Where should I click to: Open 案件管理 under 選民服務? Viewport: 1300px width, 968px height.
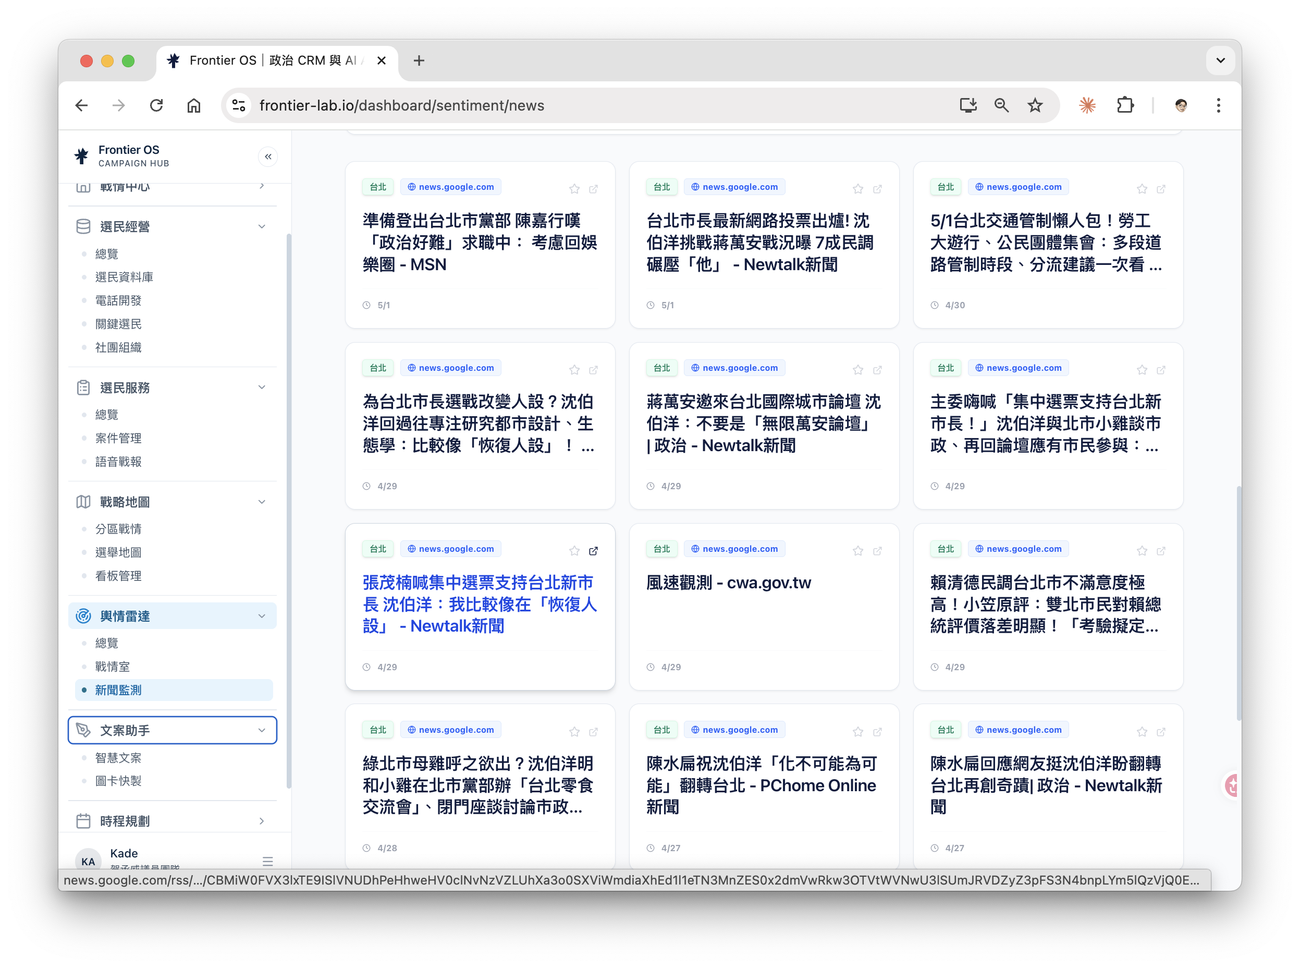pyautogui.click(x=118, y=438)
